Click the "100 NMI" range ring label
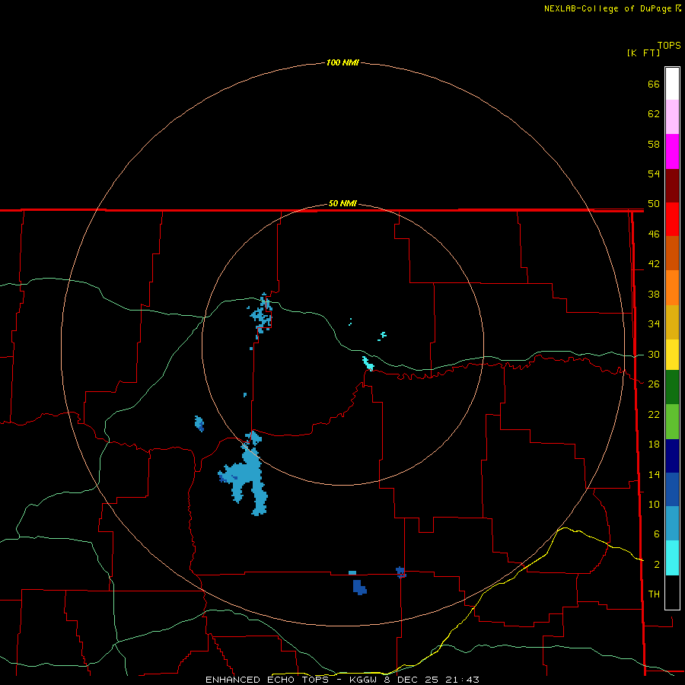Viewport: 685px width, 685px height. tap(342, 63)
